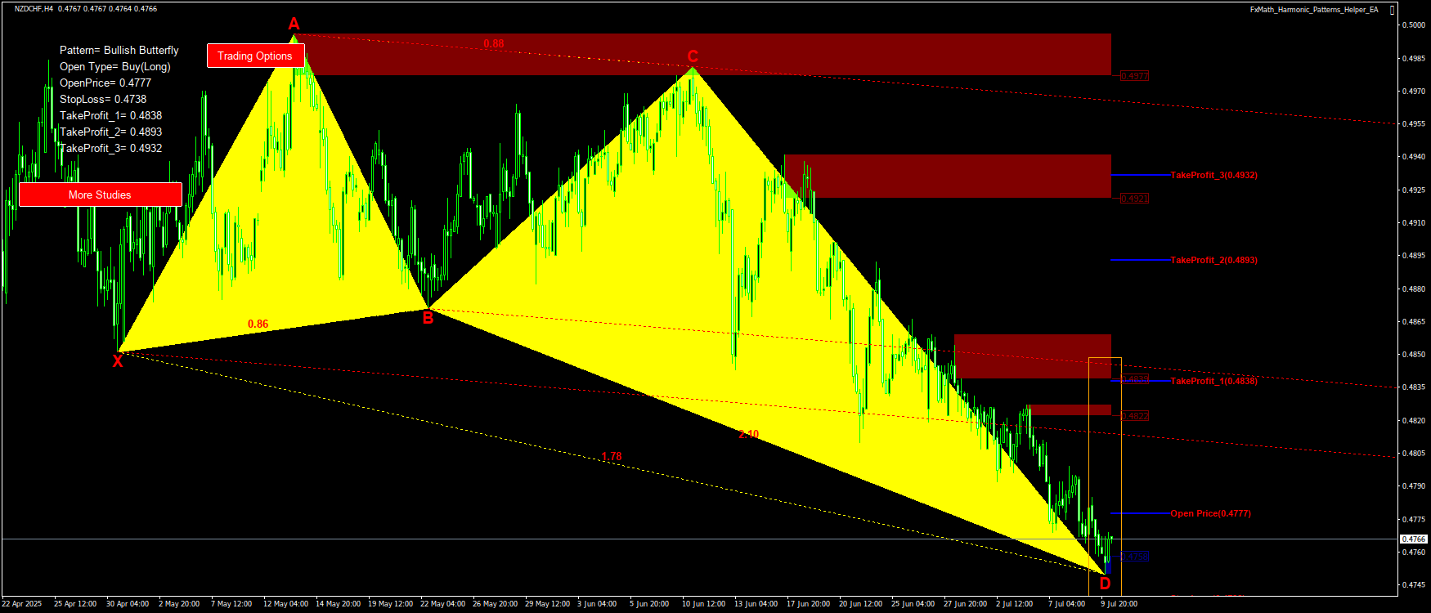Select the pattern point A marker

coord(294,25)
